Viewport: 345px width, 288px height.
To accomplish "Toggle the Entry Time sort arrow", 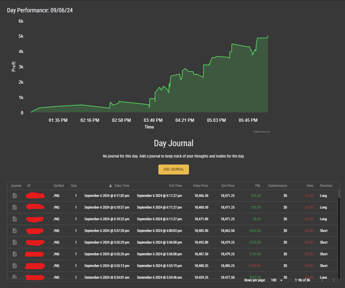I will tap(111, 186).
